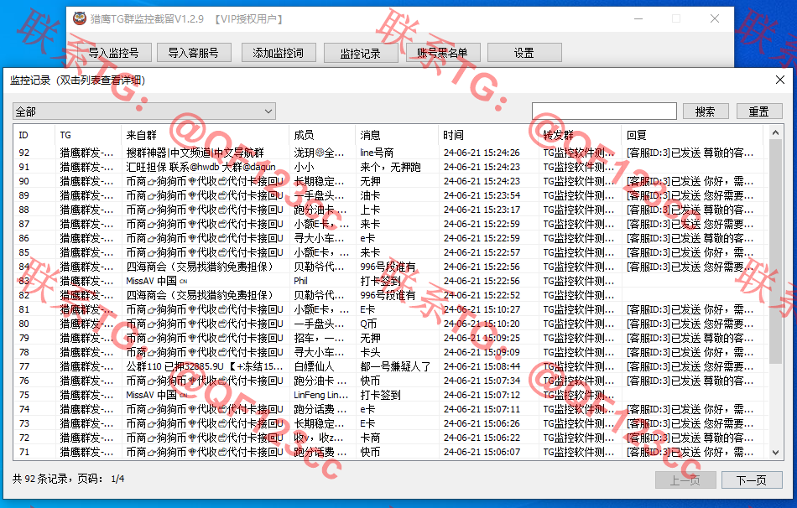Click the 转发群 column header

pyautogui.click(x=580, y=135)
